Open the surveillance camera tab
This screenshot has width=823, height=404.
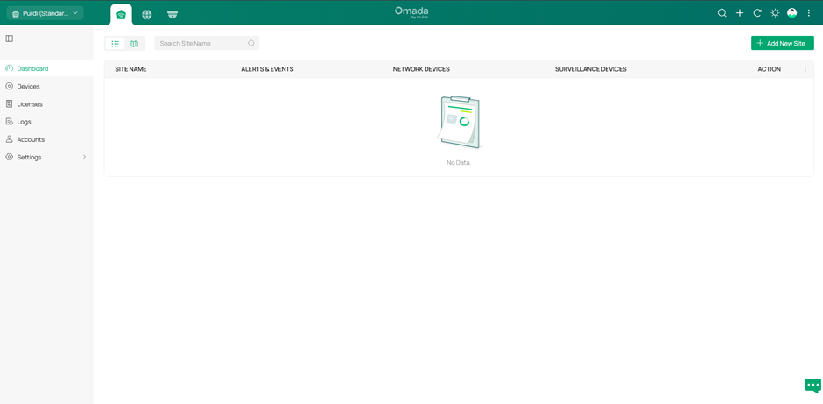point(172,14)
